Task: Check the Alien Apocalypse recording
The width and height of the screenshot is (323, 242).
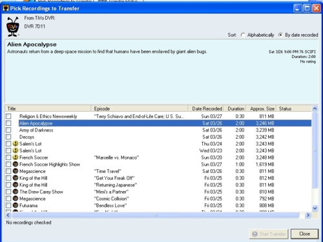Action: click(x=8, y=123)
